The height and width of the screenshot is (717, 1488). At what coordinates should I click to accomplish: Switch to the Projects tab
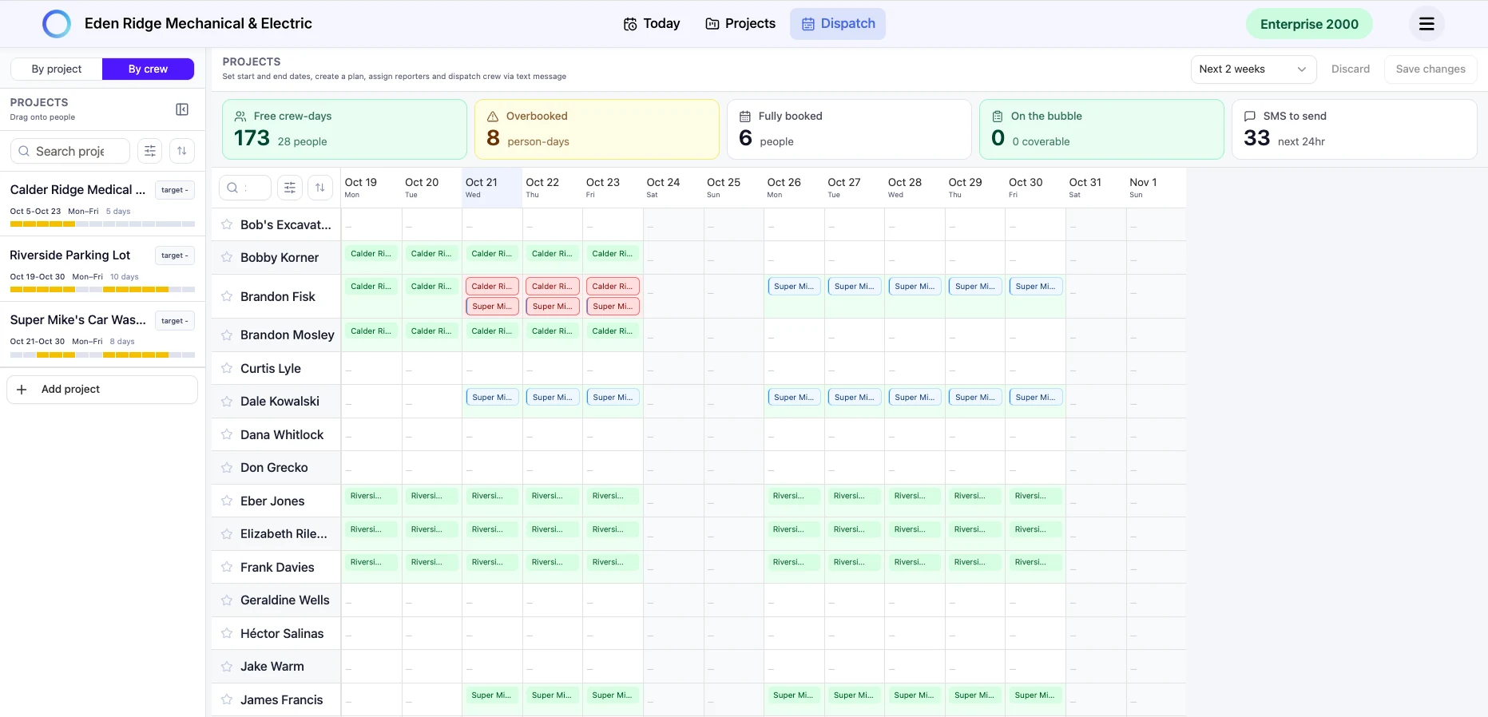click(x=740, y=24)
